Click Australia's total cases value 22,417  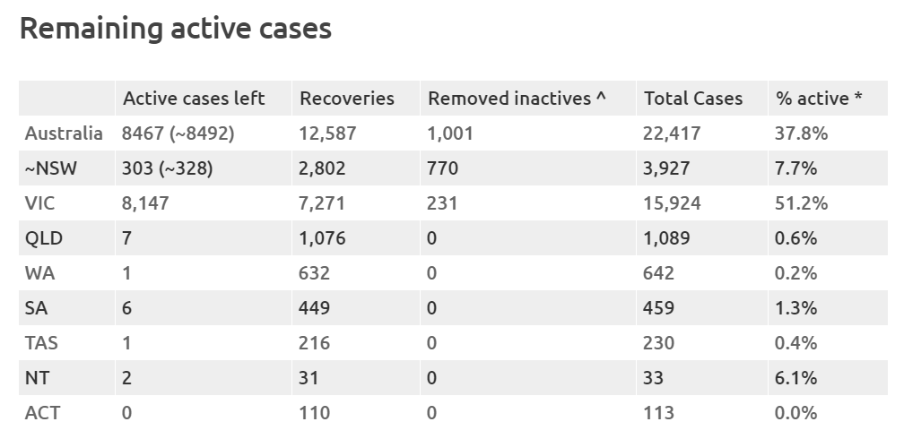(x=672, y=133)
